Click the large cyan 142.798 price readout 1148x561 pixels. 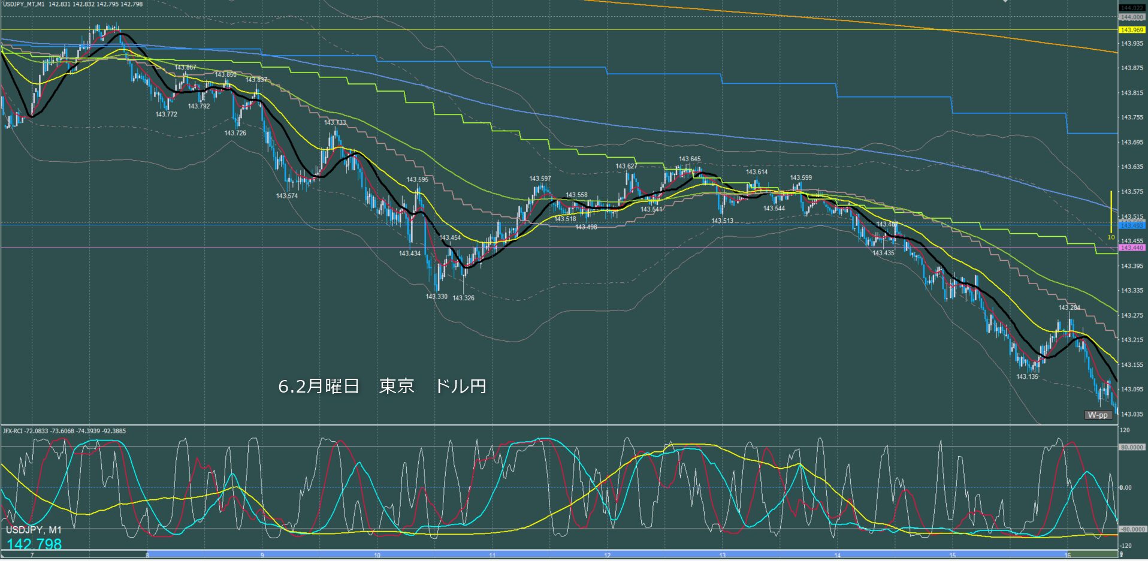[x=34, y=544]
